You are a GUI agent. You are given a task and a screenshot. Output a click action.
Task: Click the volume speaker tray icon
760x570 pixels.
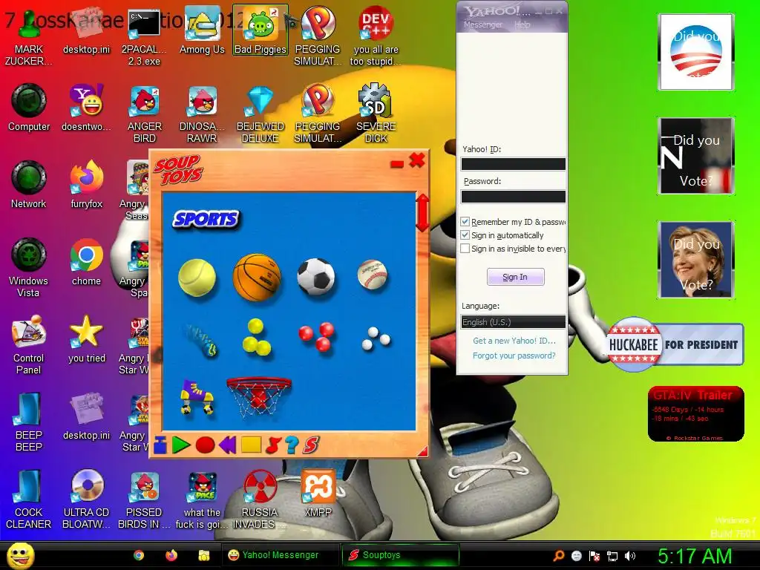click(630, 556)
